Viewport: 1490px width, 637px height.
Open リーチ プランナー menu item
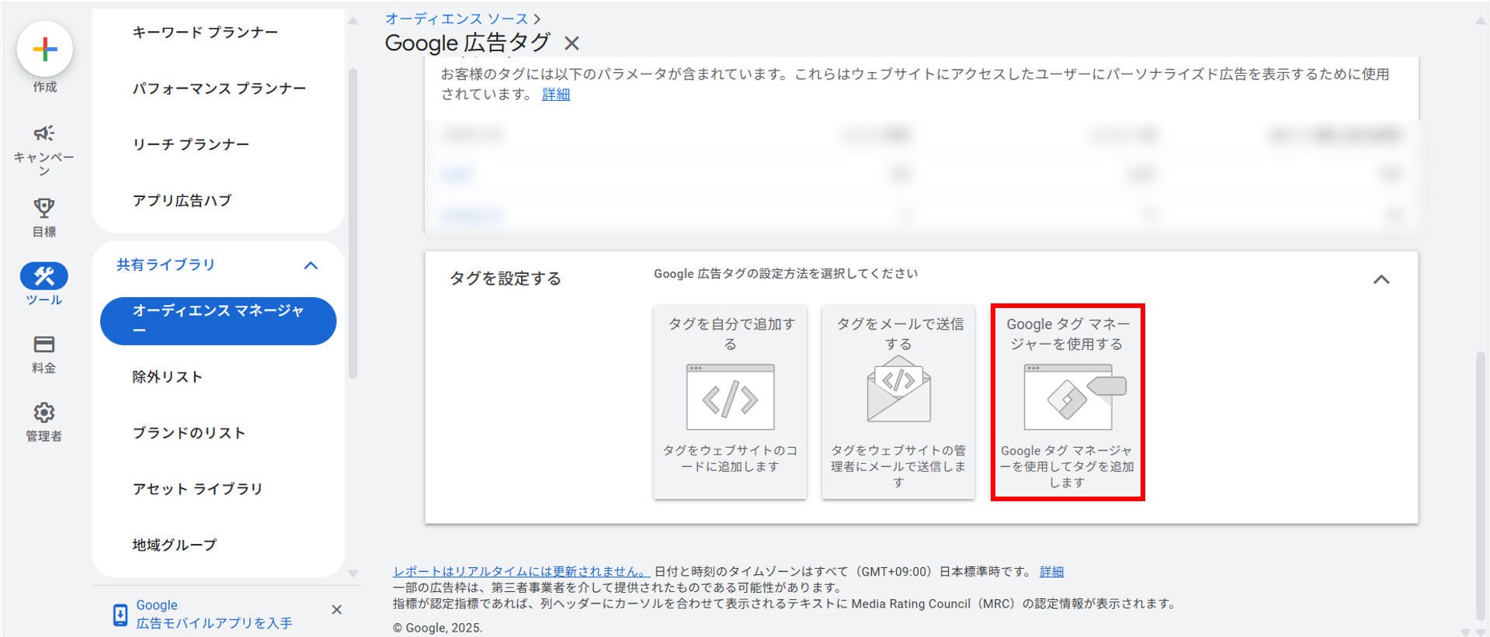191,144
